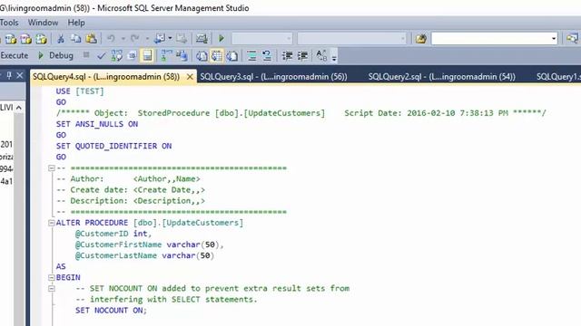Click the rightmost top toolbar window icon
This screenshot has width=581, height=326.
pos(573,38)
